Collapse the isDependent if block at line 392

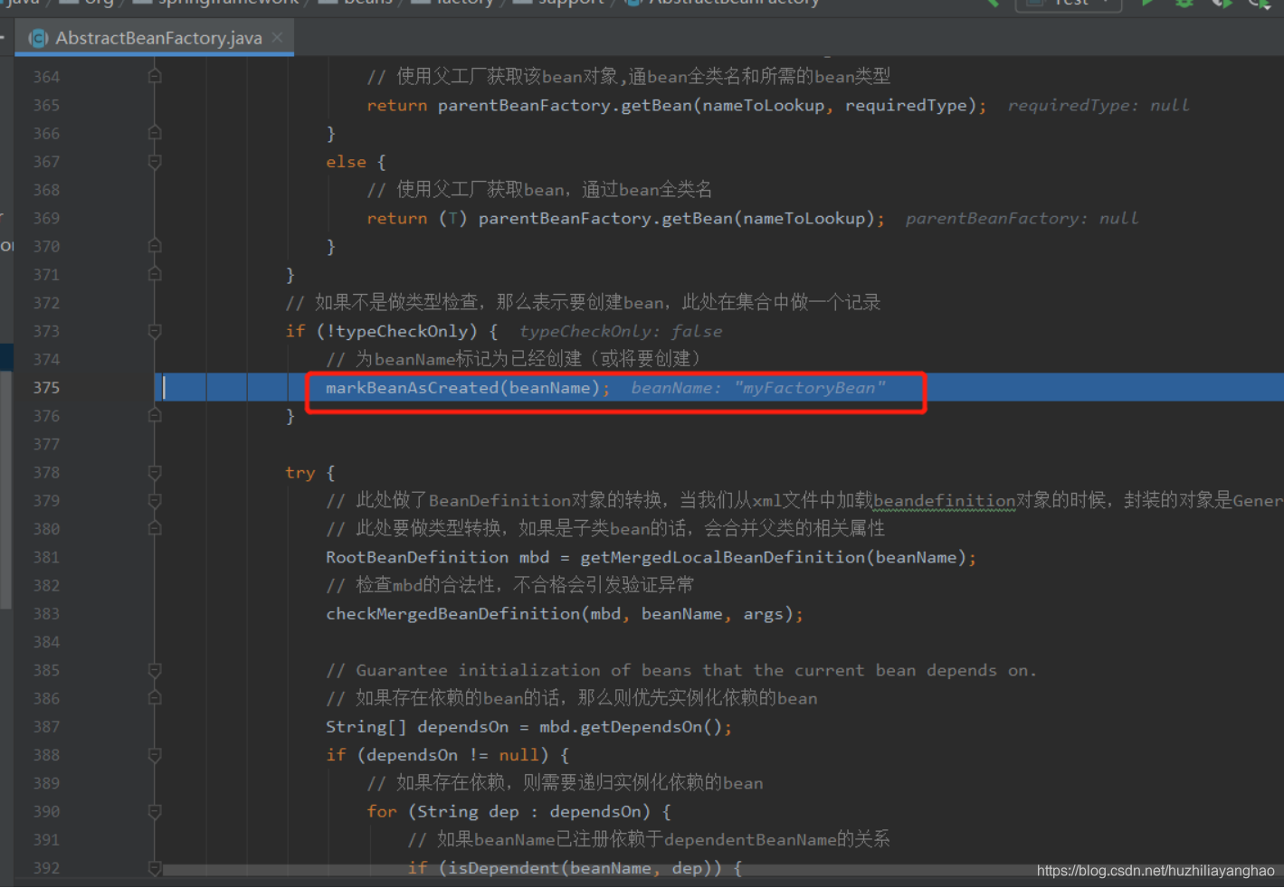point(155,868)
